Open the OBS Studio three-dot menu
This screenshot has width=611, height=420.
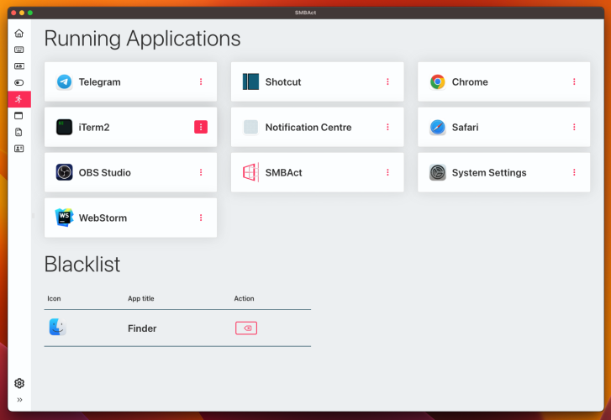click(201, 172)
